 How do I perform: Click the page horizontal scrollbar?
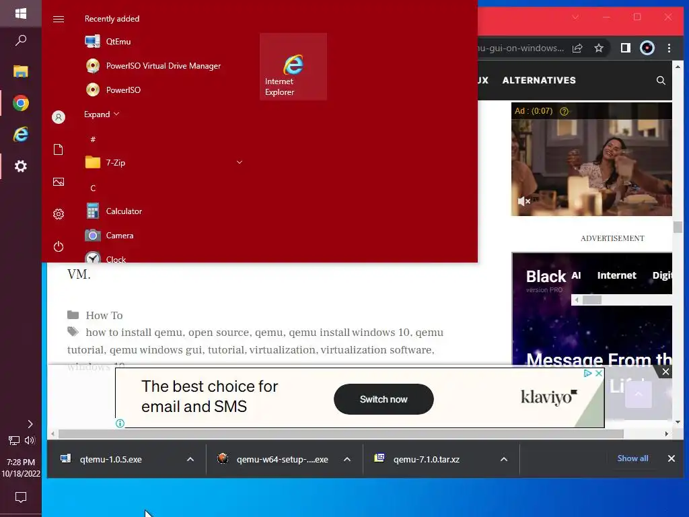click(x=340, y=434)
